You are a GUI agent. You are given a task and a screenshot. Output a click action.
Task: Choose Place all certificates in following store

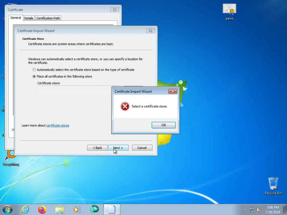pyautogui.click(x=34, y=76)
